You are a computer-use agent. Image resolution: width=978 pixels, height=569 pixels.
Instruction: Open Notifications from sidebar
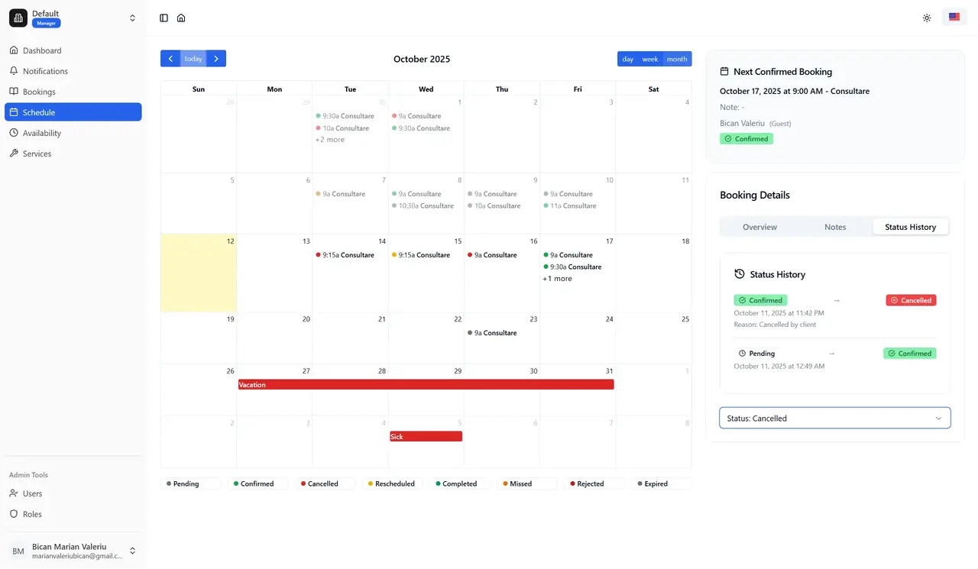coord(45,71)
